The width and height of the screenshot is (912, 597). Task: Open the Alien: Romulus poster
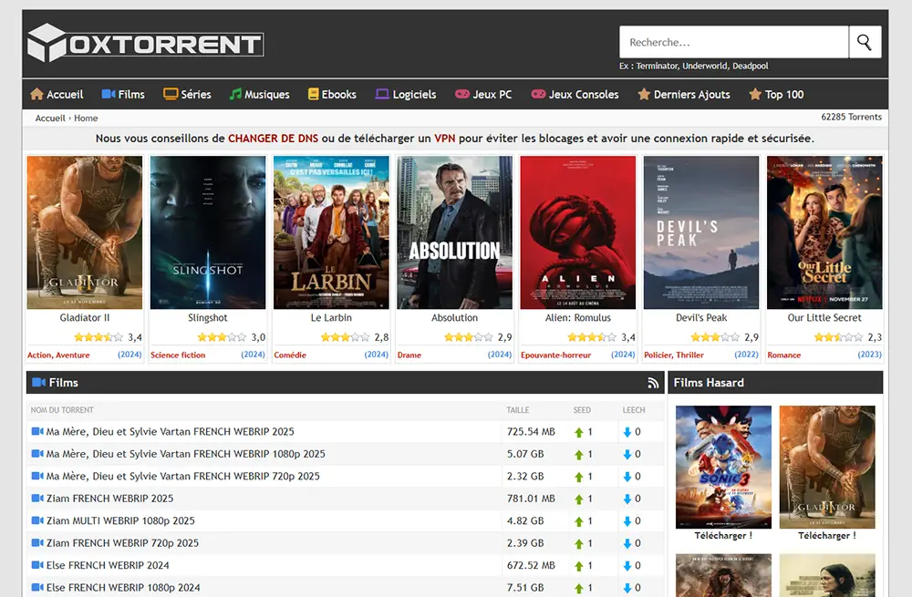(577, 232)
